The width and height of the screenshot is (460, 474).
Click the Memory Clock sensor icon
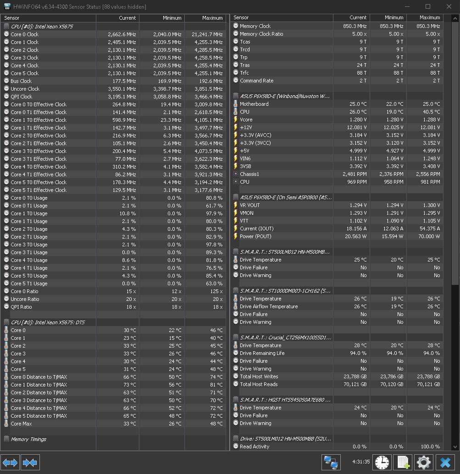pos(236,26)
